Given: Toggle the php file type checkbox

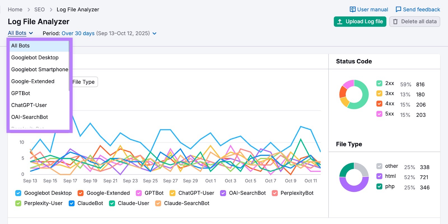Looking at the screenshot, I should [x=379, y=186].
